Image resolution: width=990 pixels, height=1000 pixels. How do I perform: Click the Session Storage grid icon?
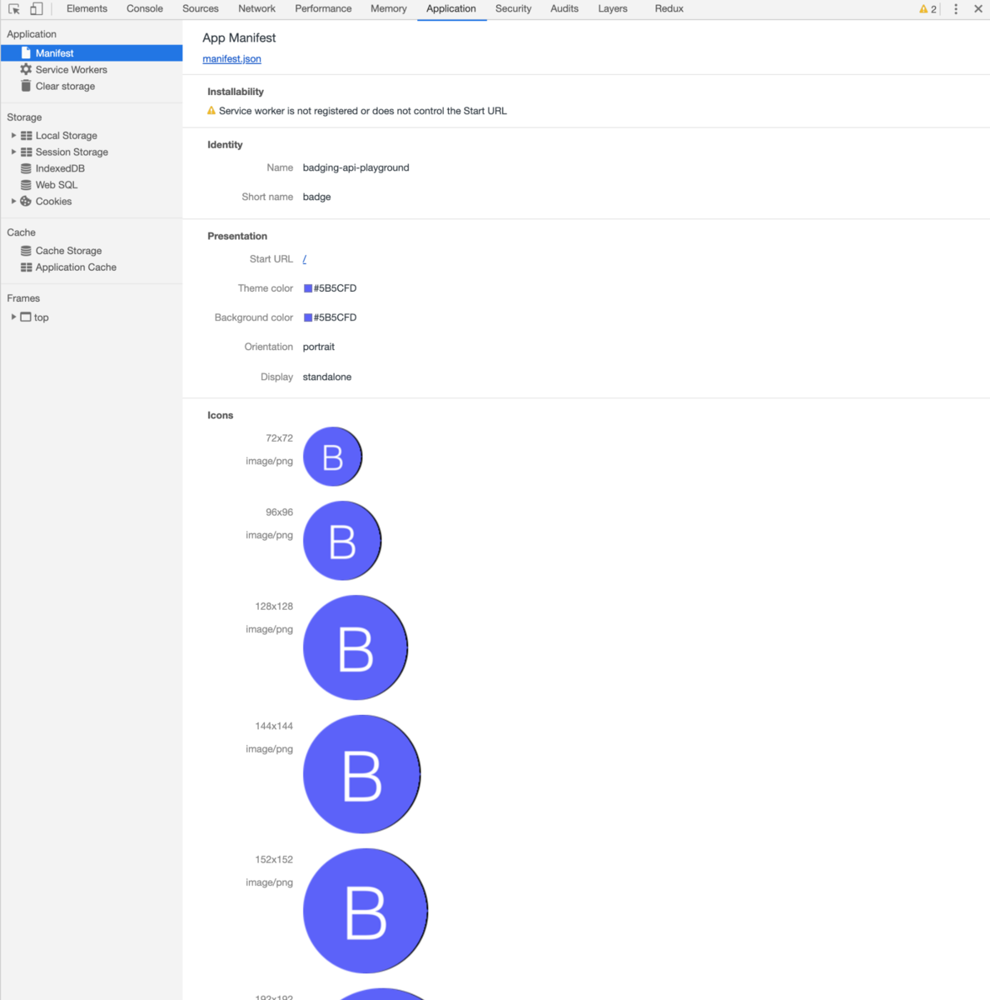27,152
